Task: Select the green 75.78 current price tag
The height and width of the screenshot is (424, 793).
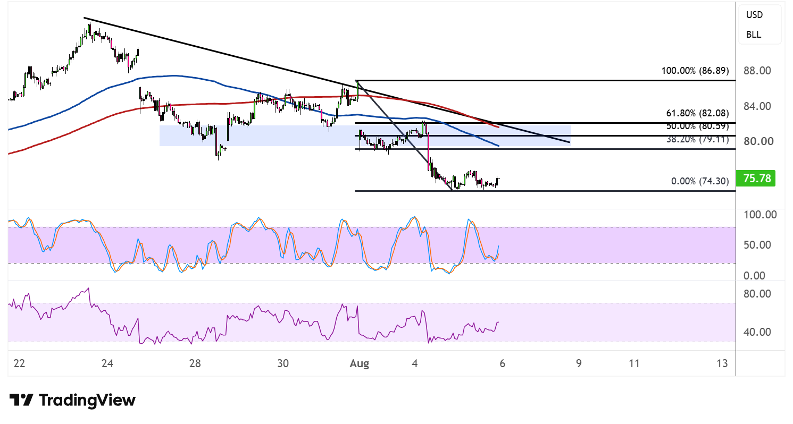Action: pyautogui.click(x=755, y=179)
